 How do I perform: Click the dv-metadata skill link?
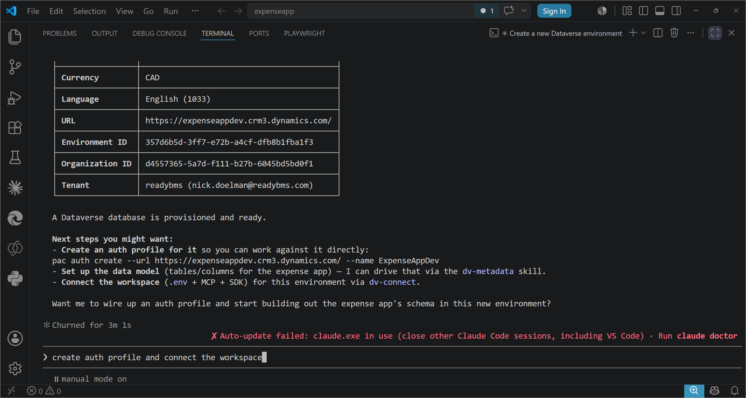[488, 271]
